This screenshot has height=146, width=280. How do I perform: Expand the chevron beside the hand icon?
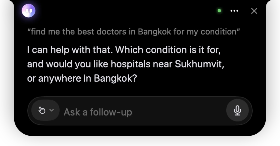coord(52,110)
